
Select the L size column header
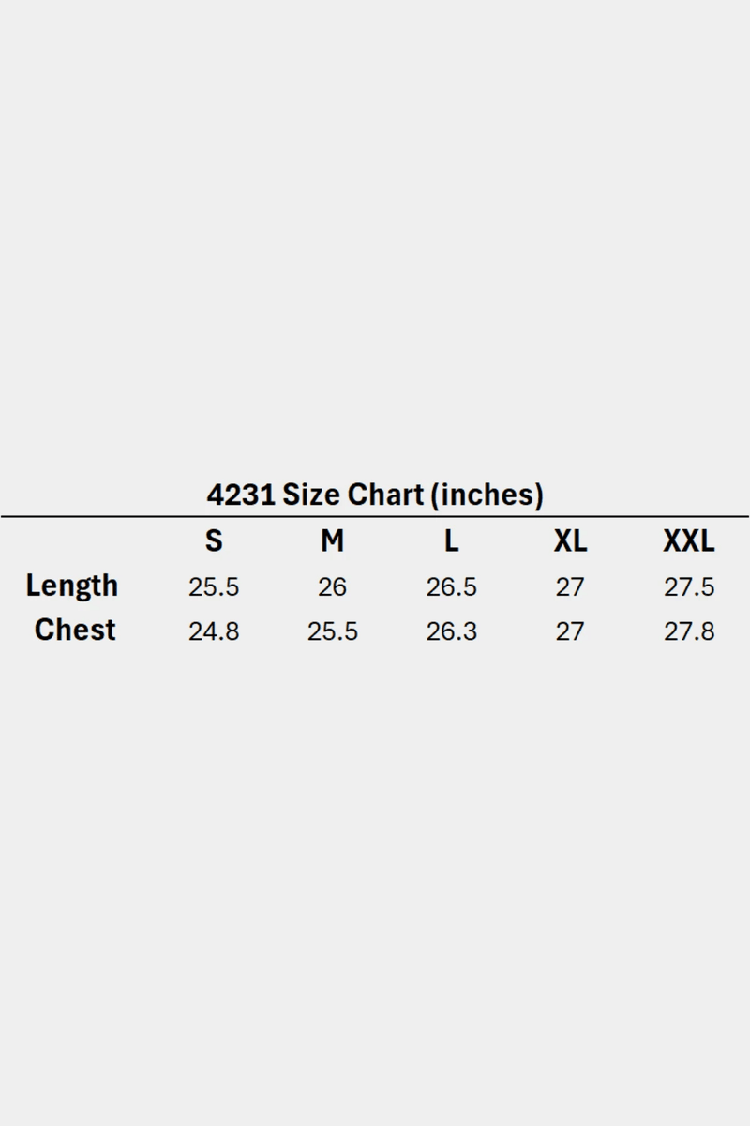point(451,541)
